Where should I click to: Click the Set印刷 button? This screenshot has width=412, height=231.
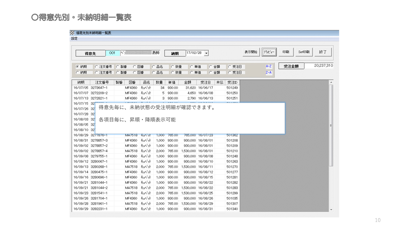point(304,52)
